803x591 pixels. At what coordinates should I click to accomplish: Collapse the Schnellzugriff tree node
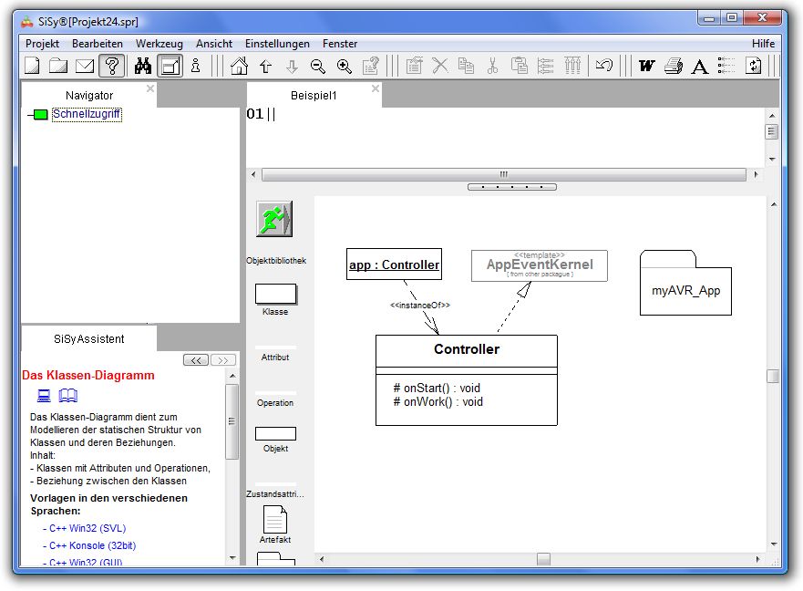[x=29, y=115]
